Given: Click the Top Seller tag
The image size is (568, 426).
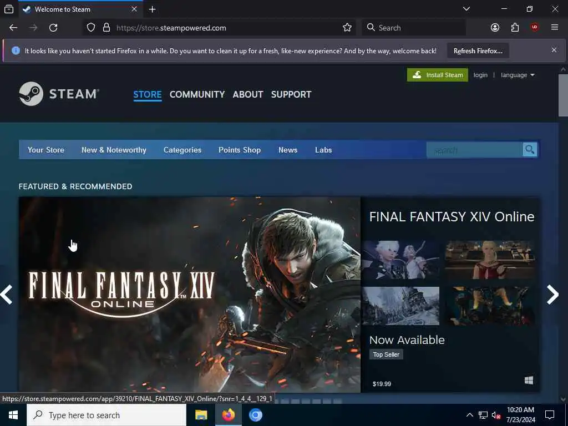Looking at the screenshot, I should (386, 354).
